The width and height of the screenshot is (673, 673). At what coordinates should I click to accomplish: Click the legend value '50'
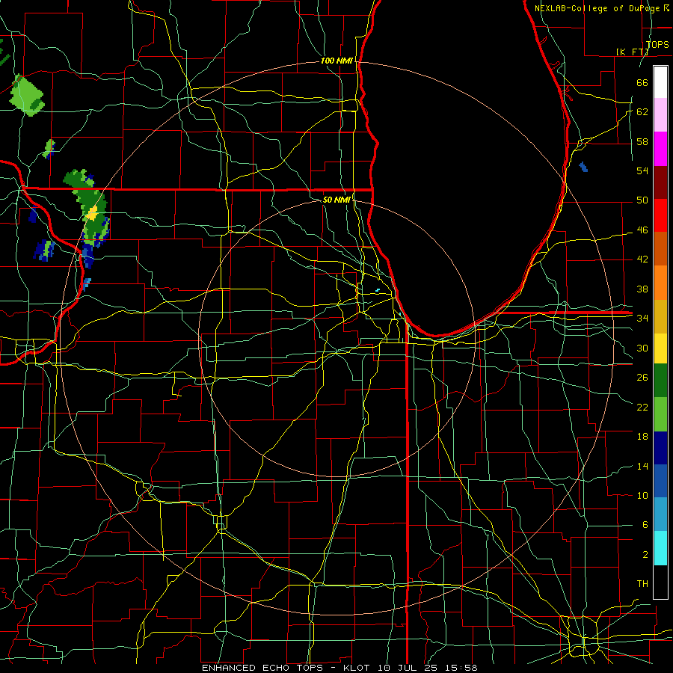coord(642,200)
